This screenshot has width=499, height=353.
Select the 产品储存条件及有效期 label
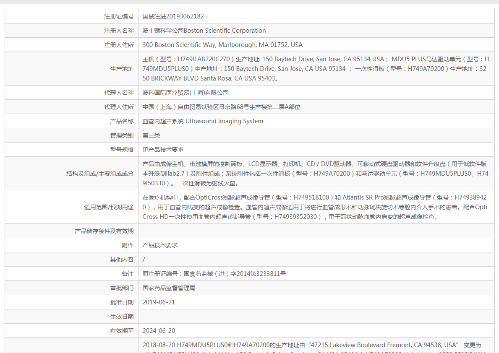[104, 231]
